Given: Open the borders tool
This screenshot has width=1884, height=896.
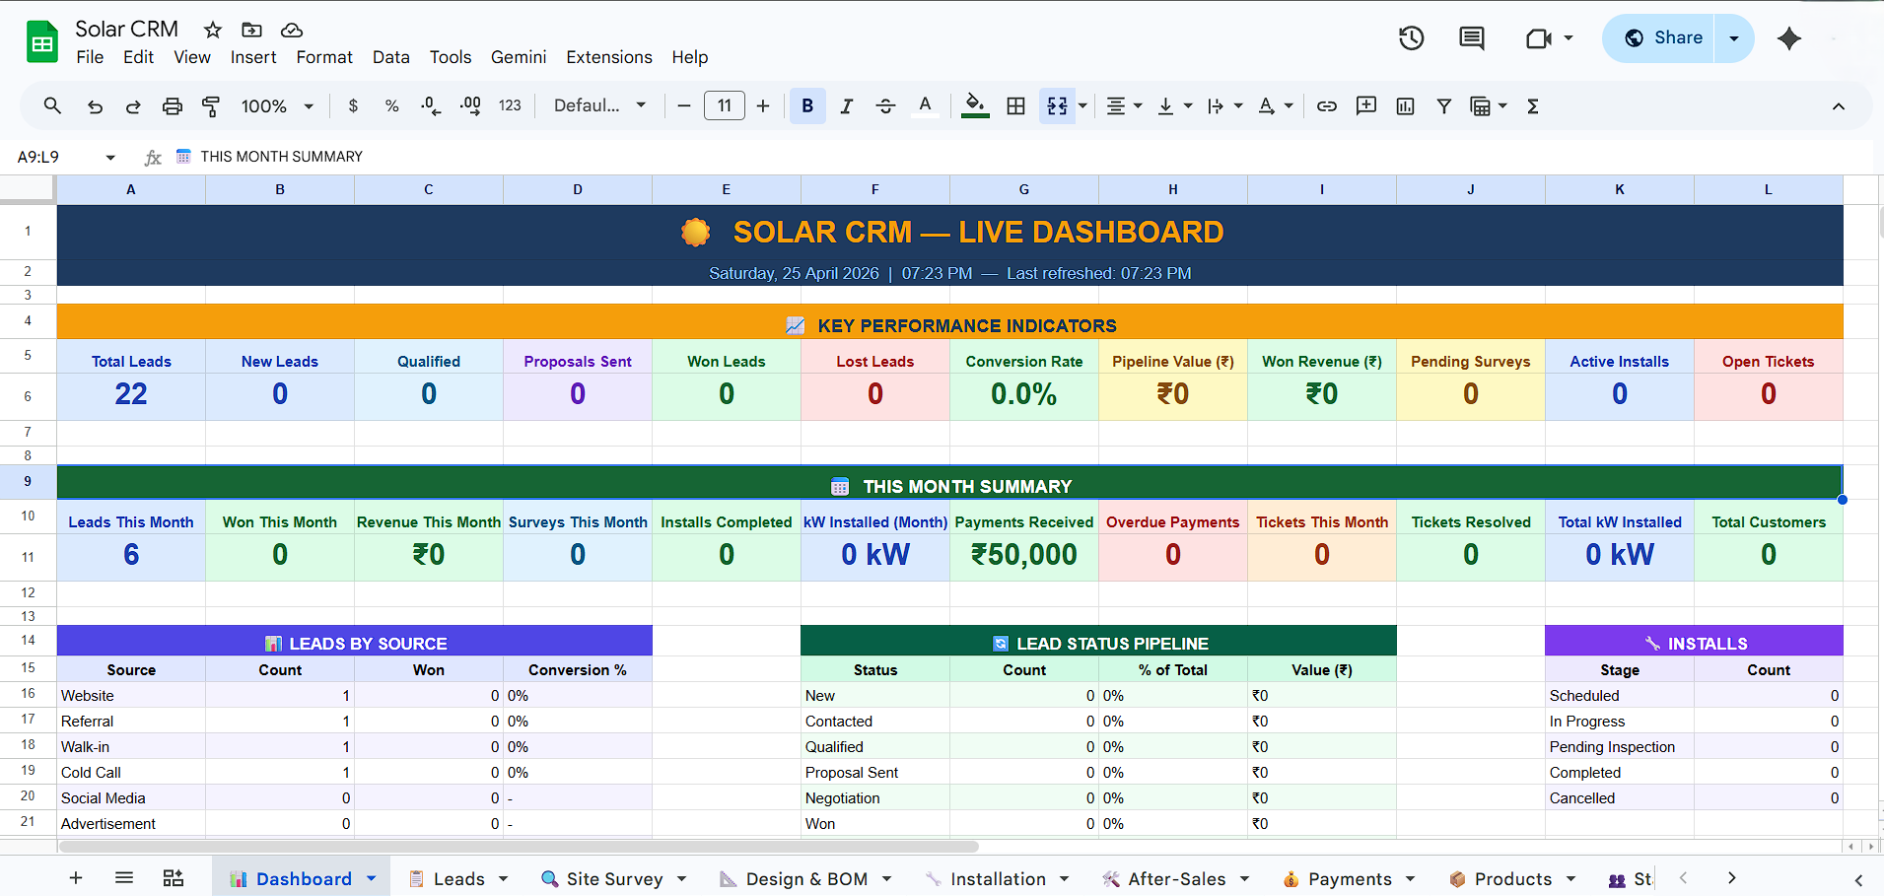Looking at the screenshot, I should (1015, 105).
